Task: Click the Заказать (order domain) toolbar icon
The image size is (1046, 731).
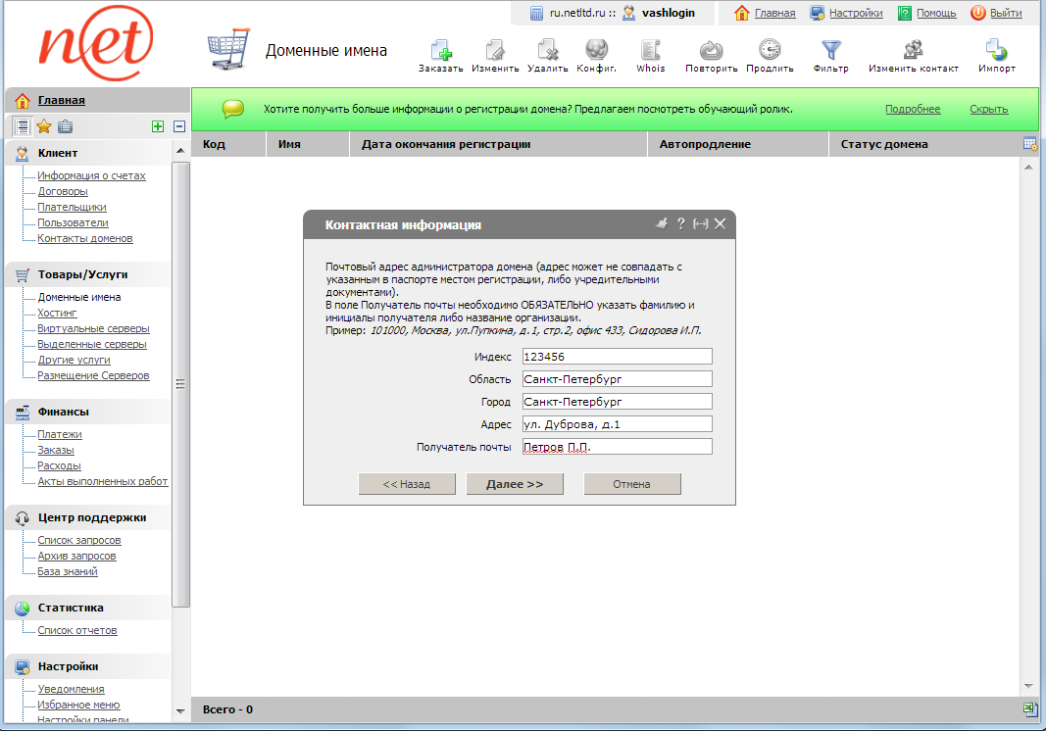Action: point(440,50)
